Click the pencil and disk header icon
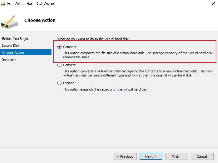 (9, 22)
